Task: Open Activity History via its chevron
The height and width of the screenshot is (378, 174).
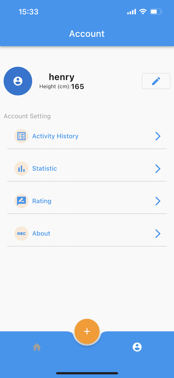Action: [158, 136]
